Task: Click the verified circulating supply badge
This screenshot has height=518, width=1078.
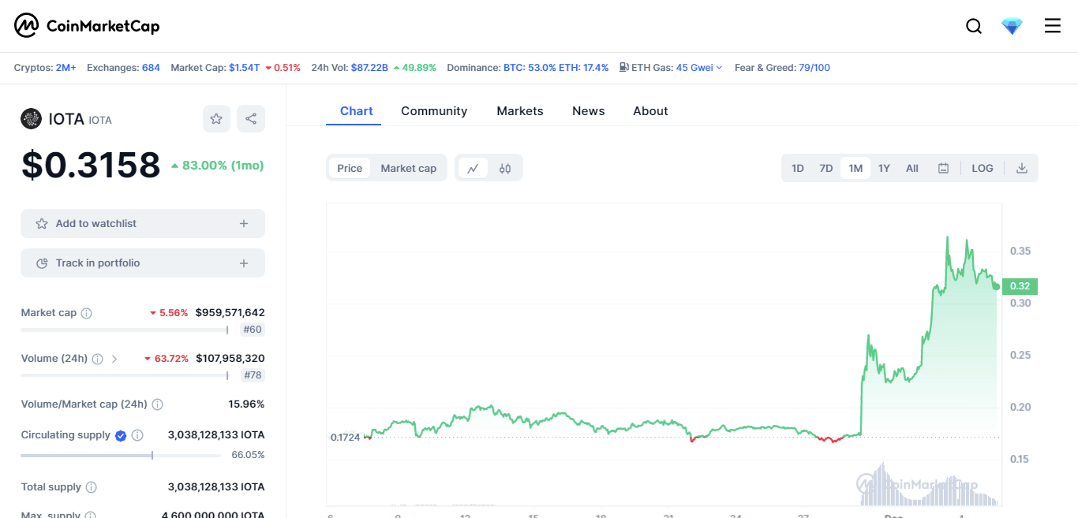Action: point(121,435)
